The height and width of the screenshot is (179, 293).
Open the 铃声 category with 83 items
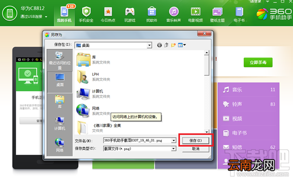[249, 104]
